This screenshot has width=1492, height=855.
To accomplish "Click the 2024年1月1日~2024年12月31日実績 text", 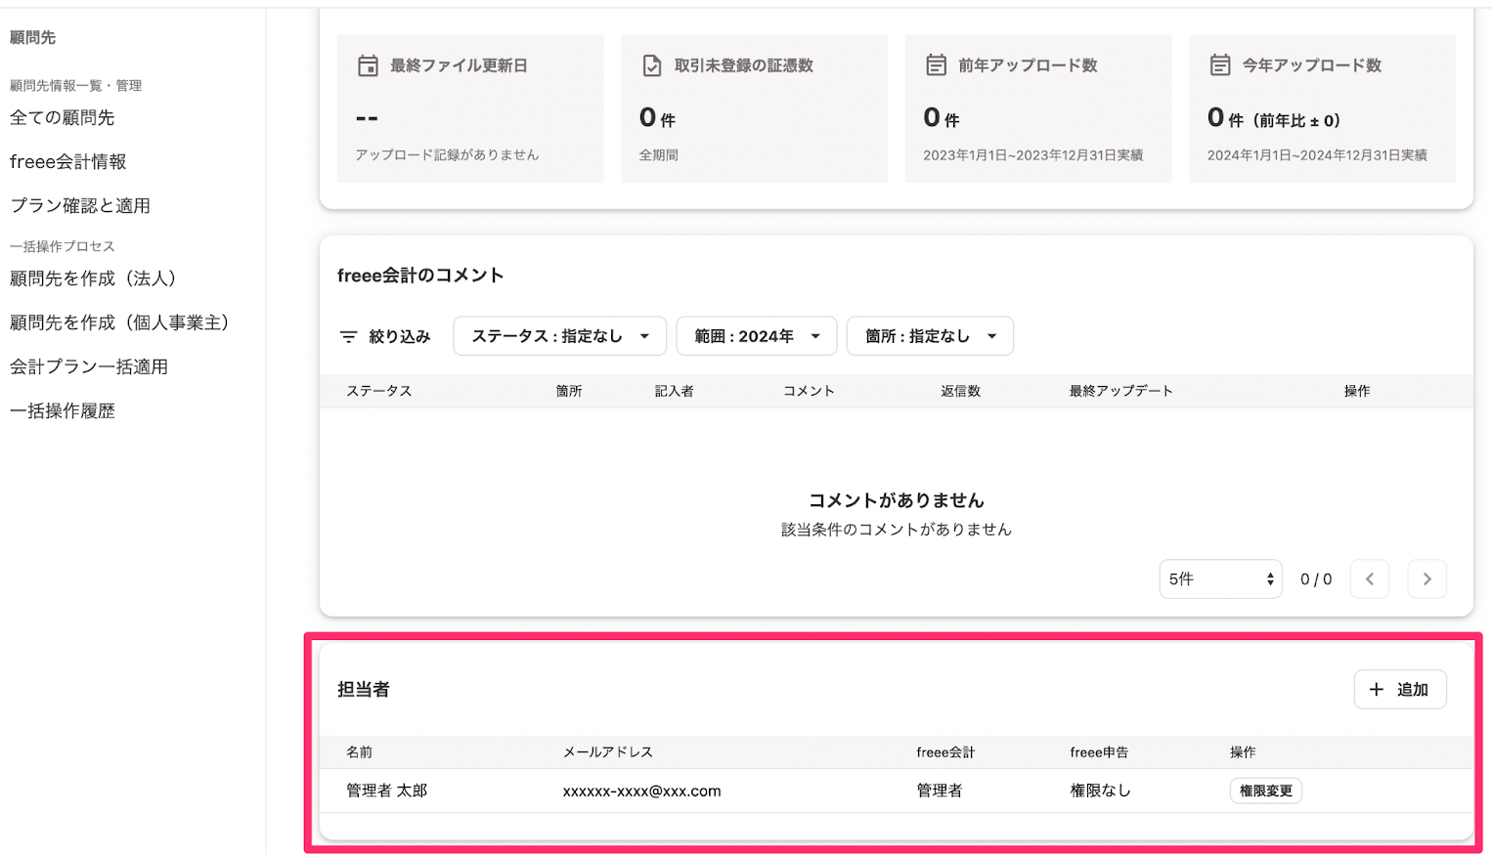I will pyautogui.click(x=1317, y=155).
